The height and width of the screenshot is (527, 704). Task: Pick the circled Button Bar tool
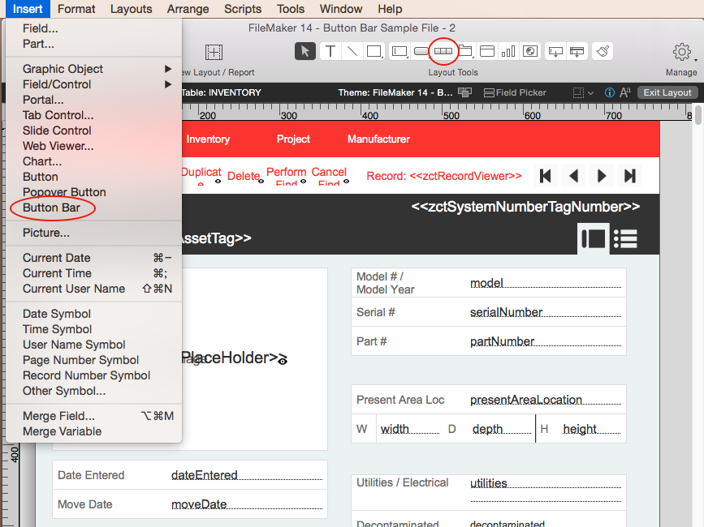click(x=443, y=51)
